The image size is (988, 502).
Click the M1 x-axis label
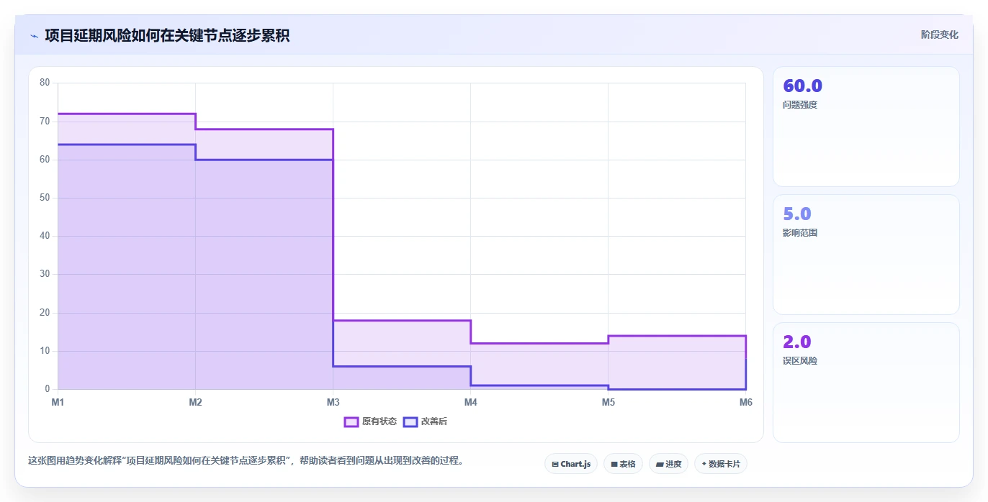pyautogui.click(x=58, y=402)
